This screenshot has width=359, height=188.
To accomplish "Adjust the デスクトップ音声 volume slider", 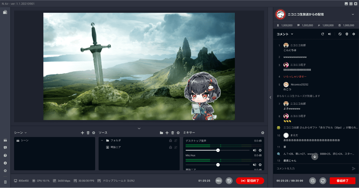I will coord(218,150).
